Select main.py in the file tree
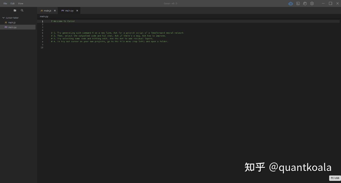The height and width of the screenshot is (183, 341). 12,27
